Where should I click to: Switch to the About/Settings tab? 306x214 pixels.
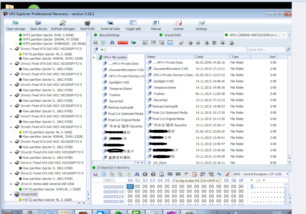pos(109,35)
